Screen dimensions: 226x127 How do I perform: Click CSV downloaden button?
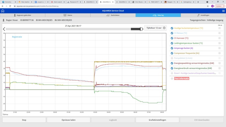(x=202, y=120)
